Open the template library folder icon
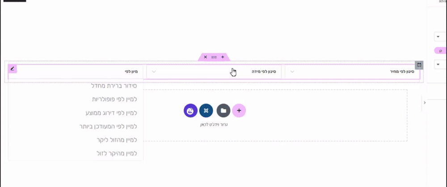Image resolution: width=447 pixels, height=187 pixels. [x=223, y=110]
